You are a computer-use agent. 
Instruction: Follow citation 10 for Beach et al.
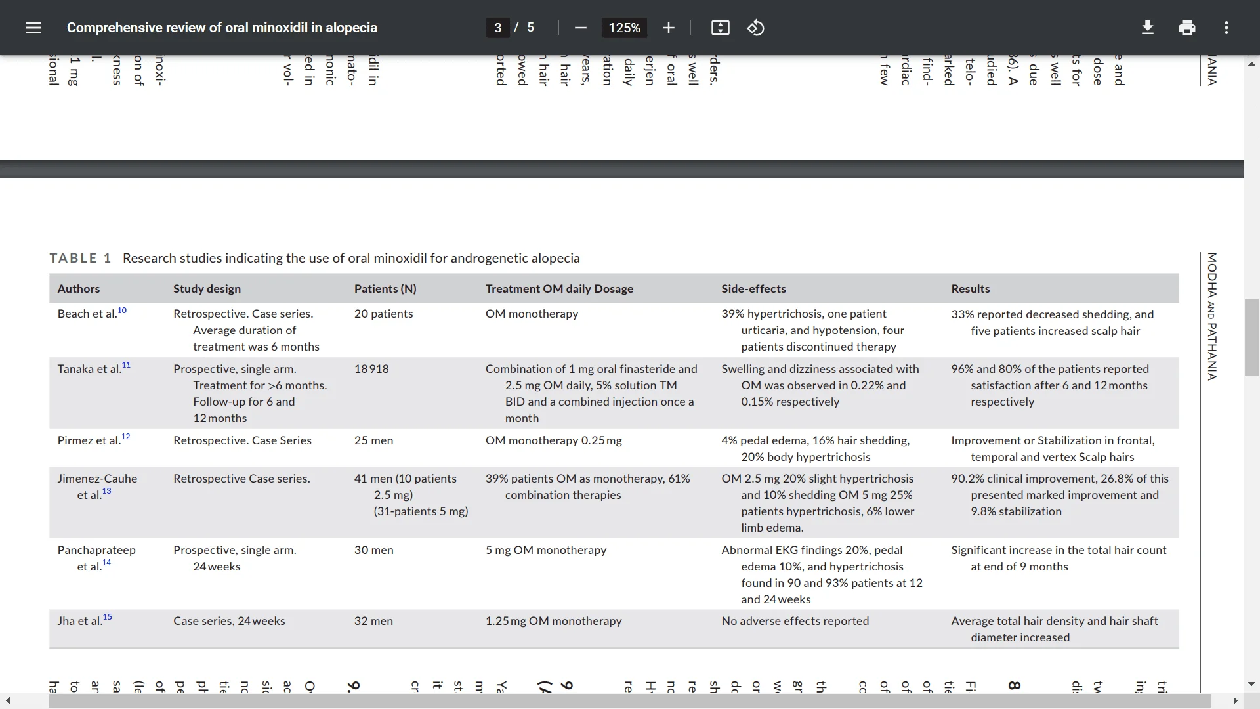[x=122, y=311]
